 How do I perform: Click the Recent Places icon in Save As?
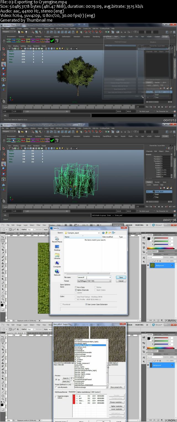click(x=57, y=239)
